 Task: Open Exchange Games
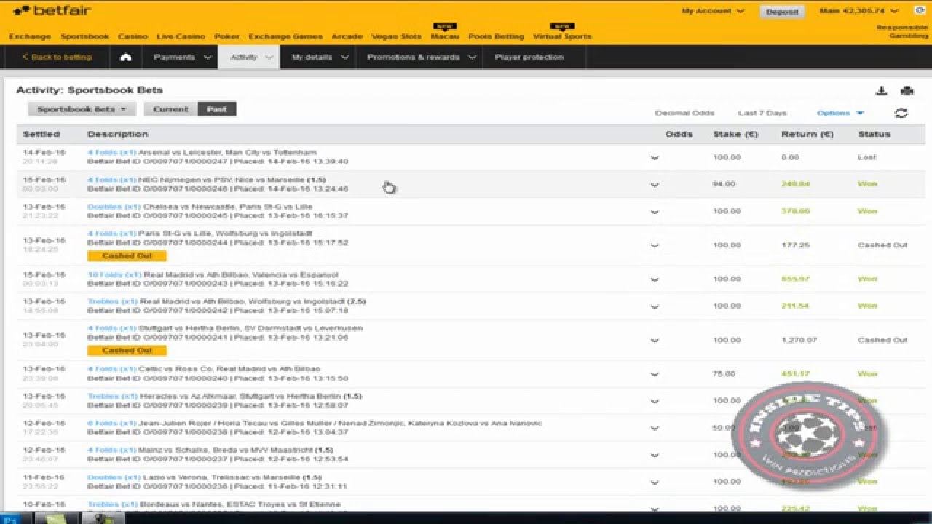point(285,36)
